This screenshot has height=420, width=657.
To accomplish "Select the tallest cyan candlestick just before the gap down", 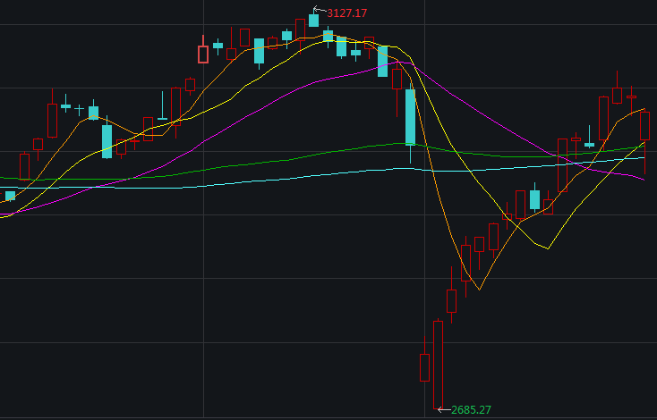I will pyautogui.click(x=410, y=123).
